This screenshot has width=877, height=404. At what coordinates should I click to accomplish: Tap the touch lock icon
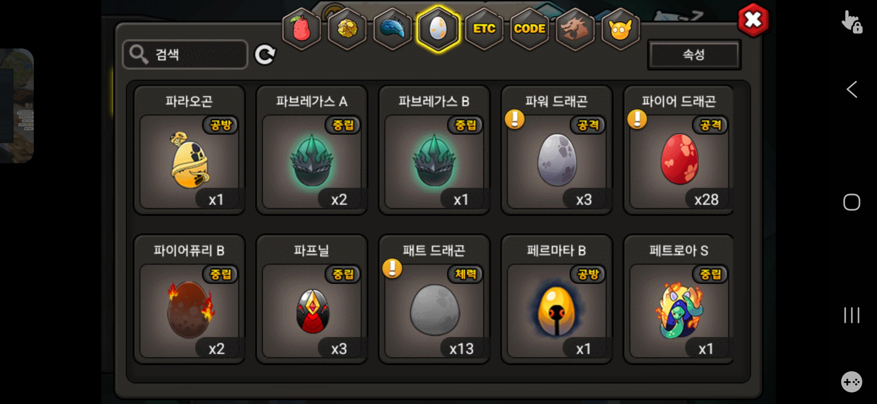[852, 22]
